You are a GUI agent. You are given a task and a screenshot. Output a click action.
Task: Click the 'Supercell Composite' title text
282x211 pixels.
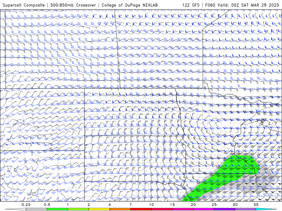(x=24, y=5)
